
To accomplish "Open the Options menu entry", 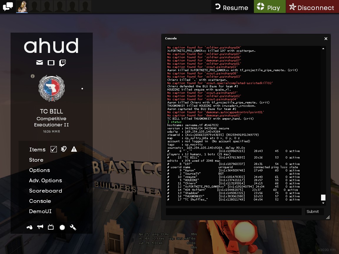I will pyautogui.click(x=39, y=170).
